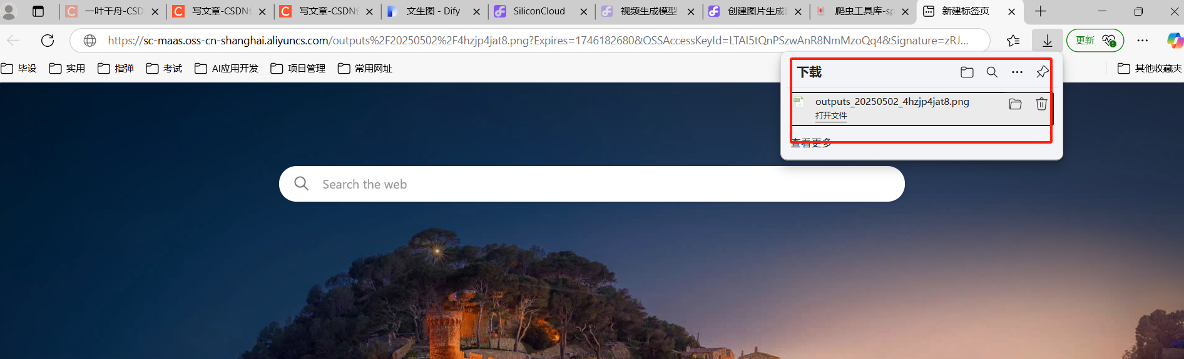This screenshot has width=1184, height=359.
Task: Open the 考试 bookmarks folder
Action: 164,69
